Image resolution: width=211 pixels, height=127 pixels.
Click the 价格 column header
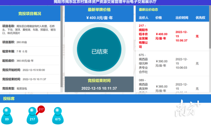(x=159, y=18)
